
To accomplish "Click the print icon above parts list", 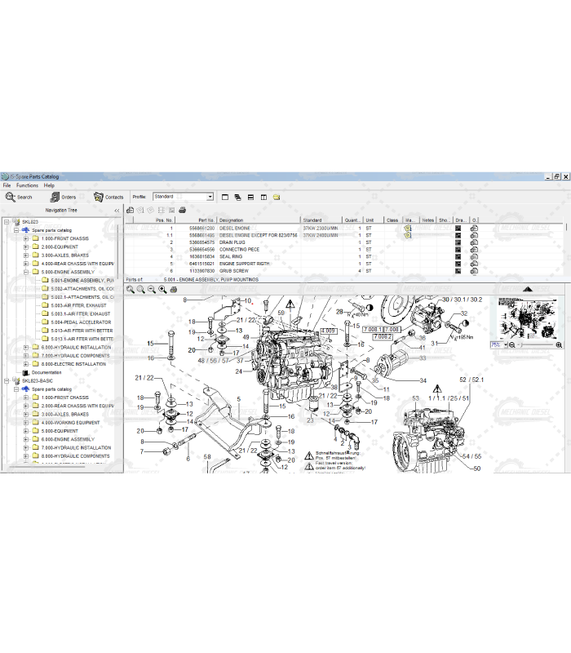I will [x=183, y=211].
